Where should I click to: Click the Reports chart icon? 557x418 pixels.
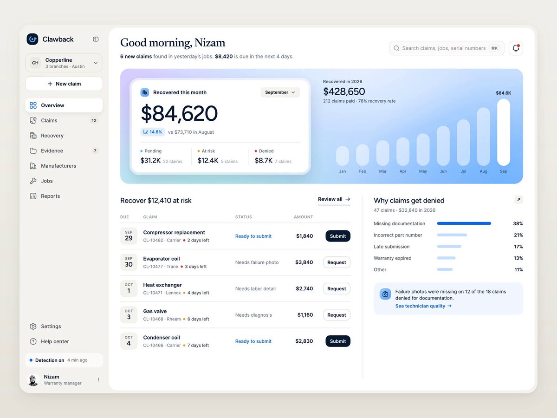click(x=33, y=196)
